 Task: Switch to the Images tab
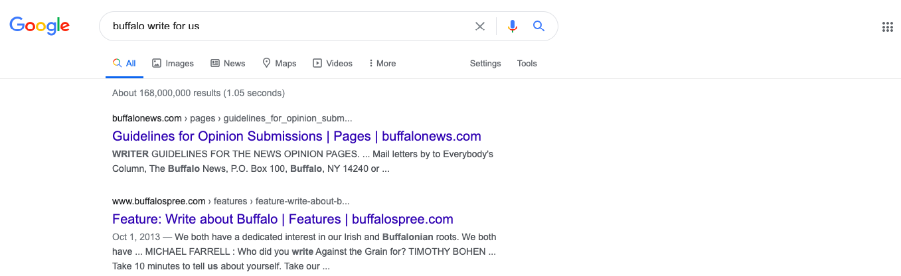(x=173, y=64)
